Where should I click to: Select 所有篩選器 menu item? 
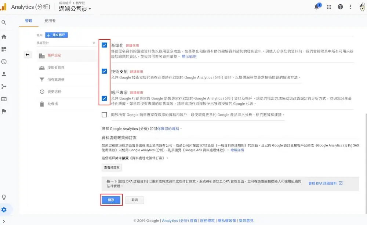[x=67, y=80]
